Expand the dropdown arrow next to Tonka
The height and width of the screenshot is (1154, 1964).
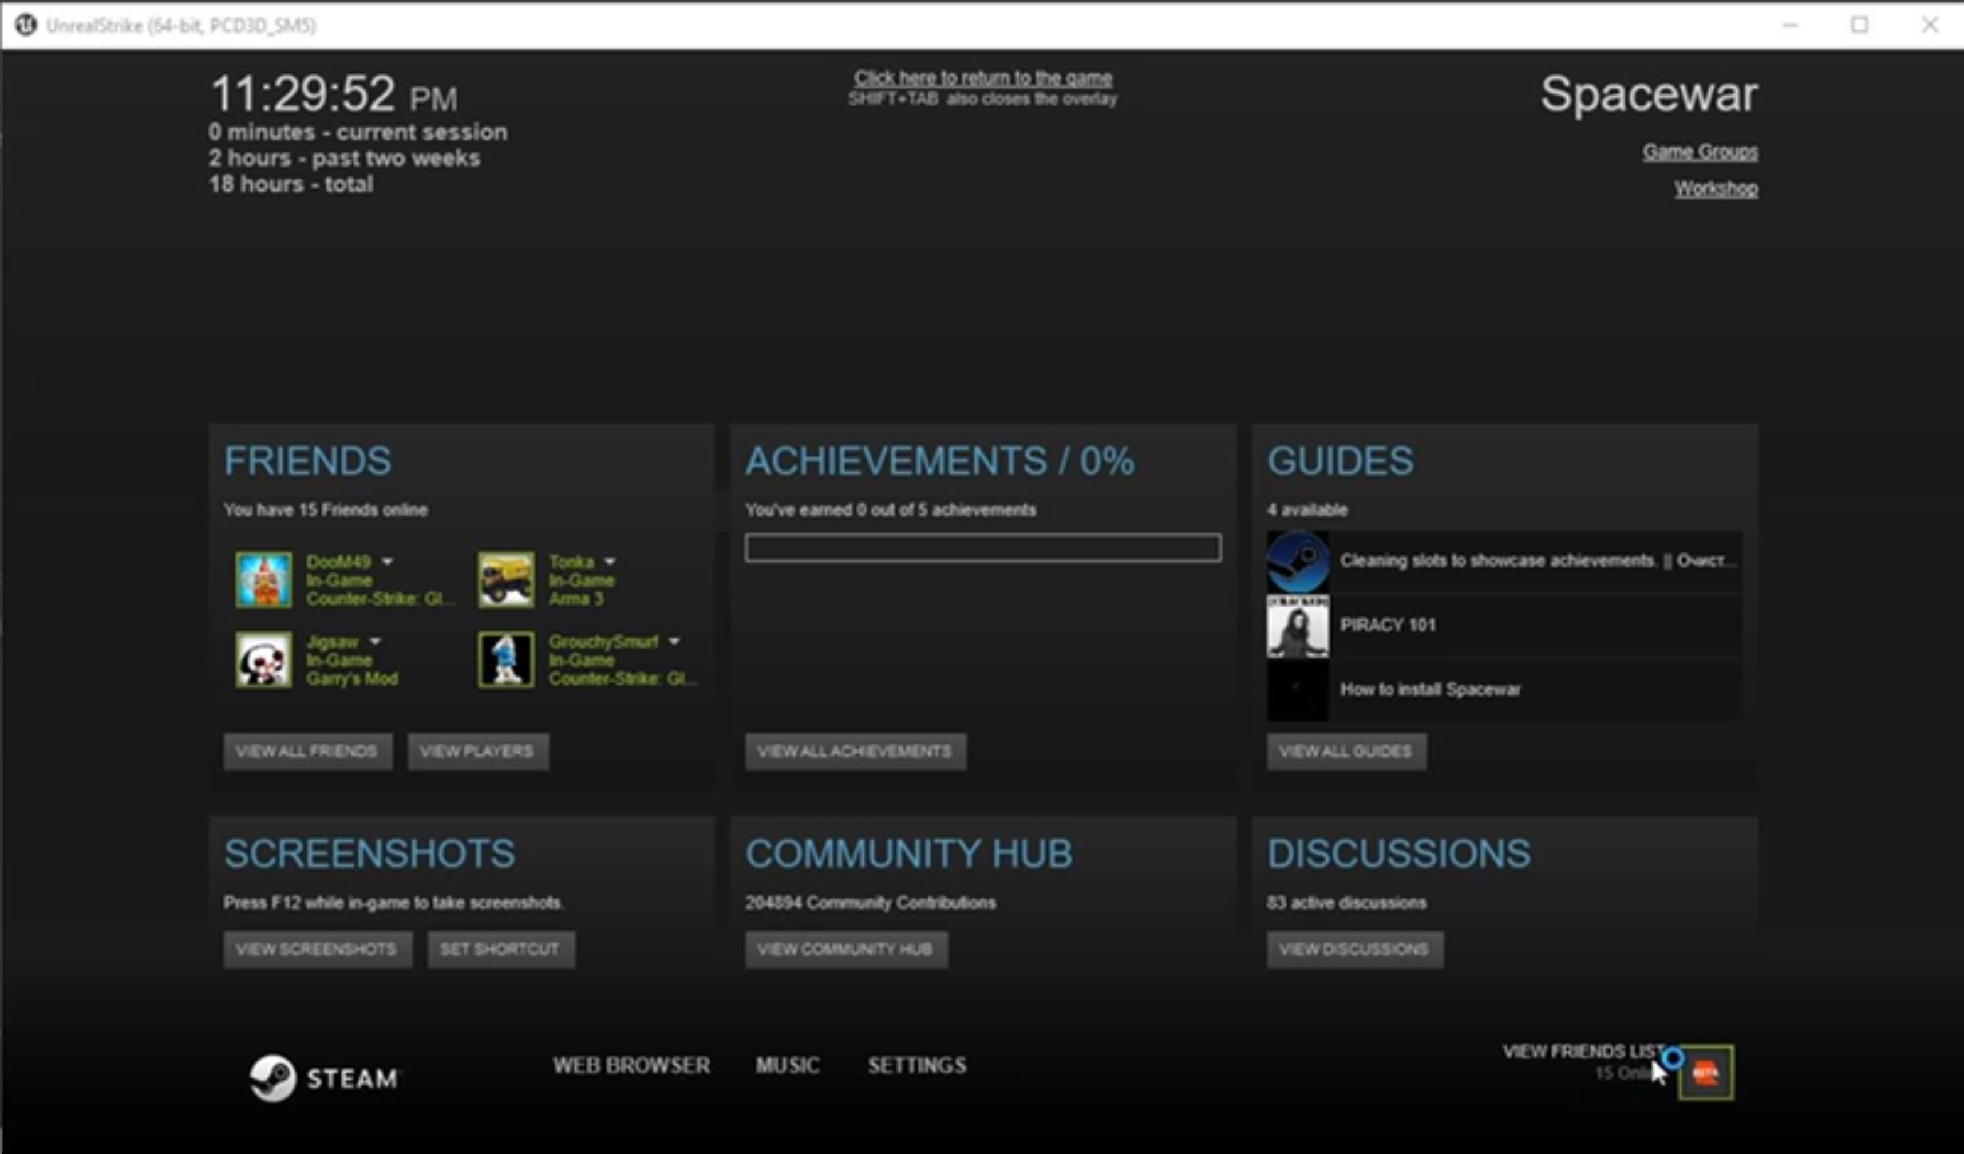(610, 561)
